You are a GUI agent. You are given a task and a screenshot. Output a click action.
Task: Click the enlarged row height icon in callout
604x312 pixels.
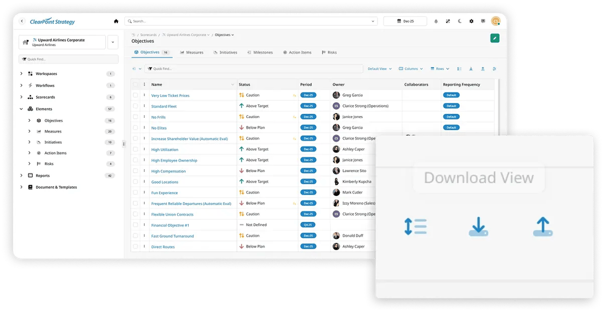pos(416,227)
